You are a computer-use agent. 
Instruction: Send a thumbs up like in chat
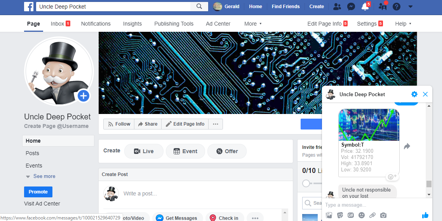[425, 215]
